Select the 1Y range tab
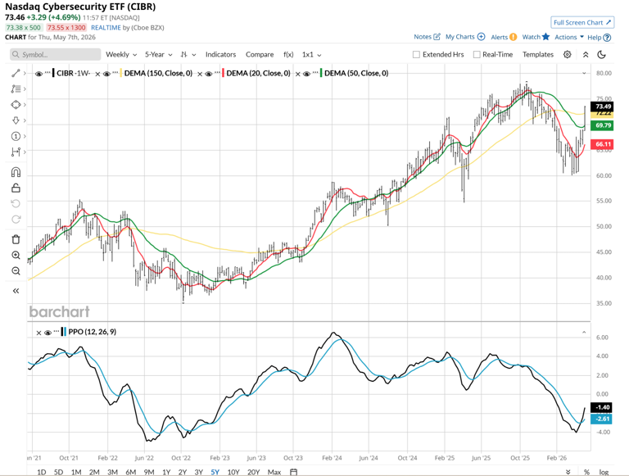629x476 pixels. tap(166, 472)
